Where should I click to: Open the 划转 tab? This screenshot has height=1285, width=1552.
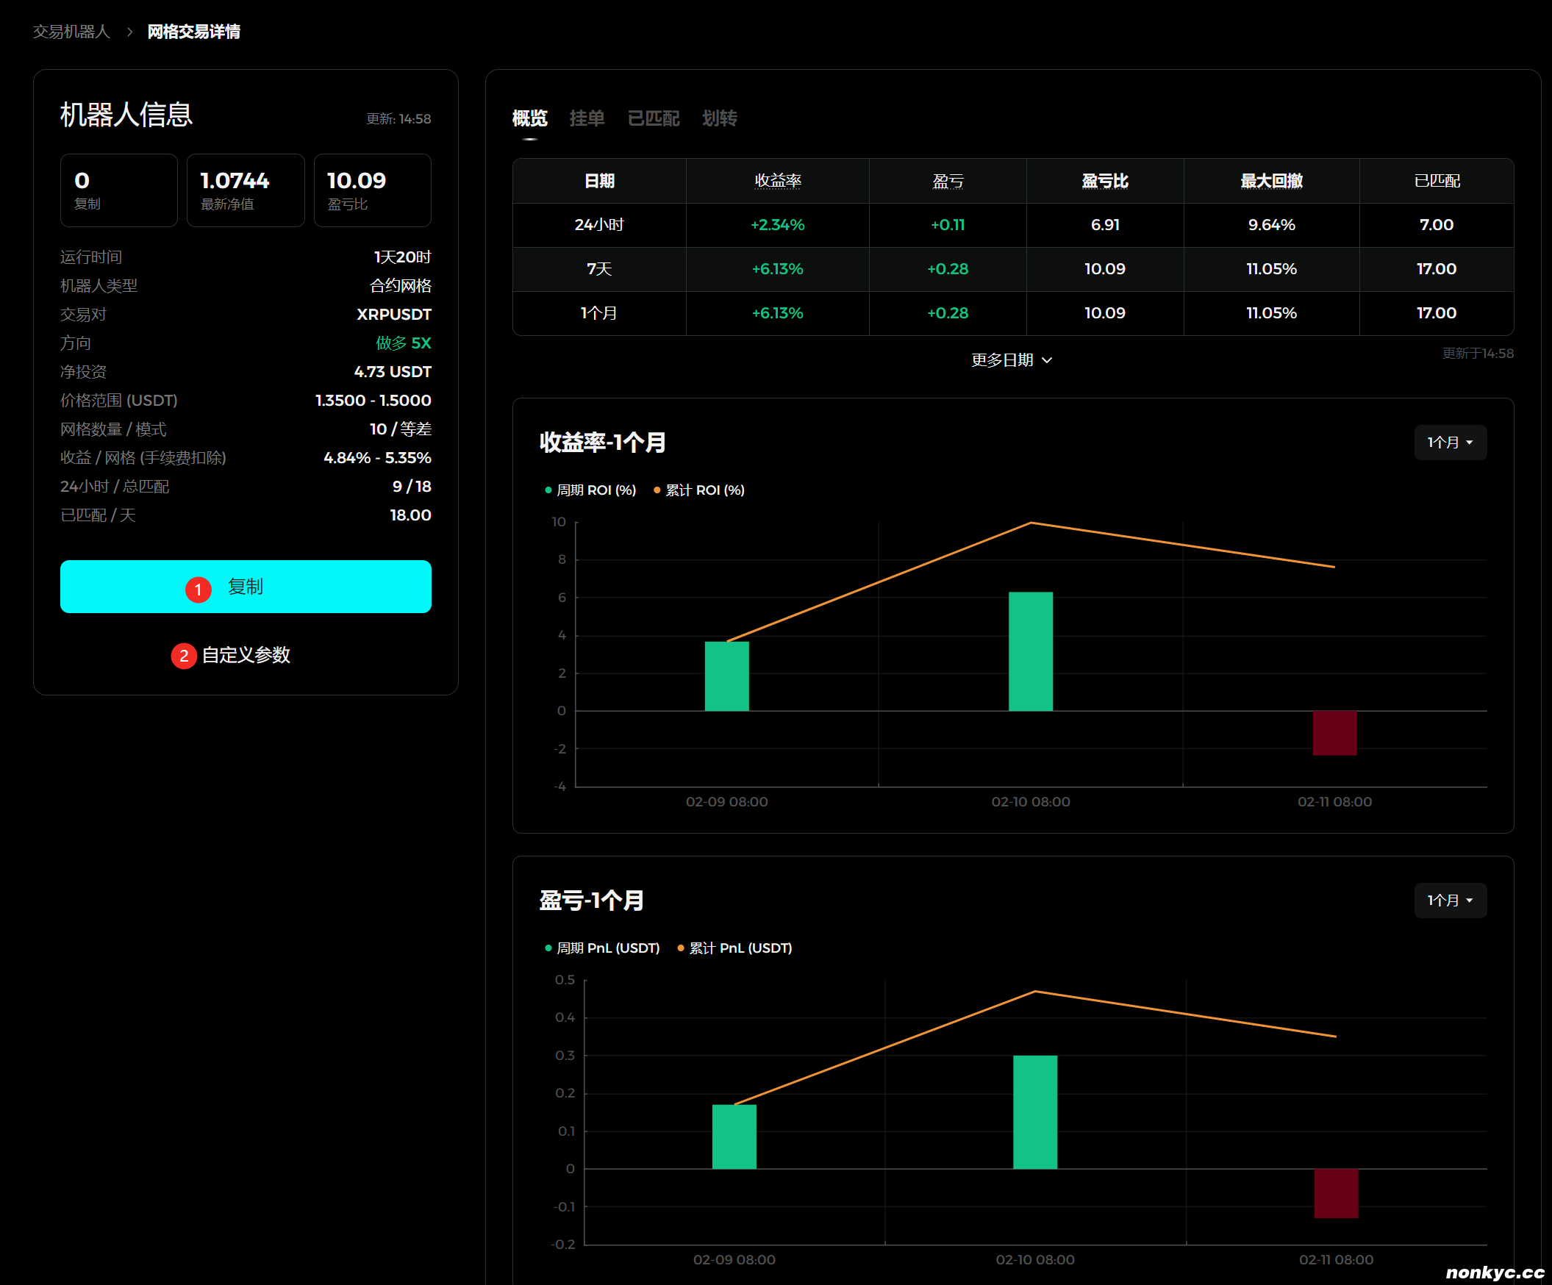pos(719,118)
